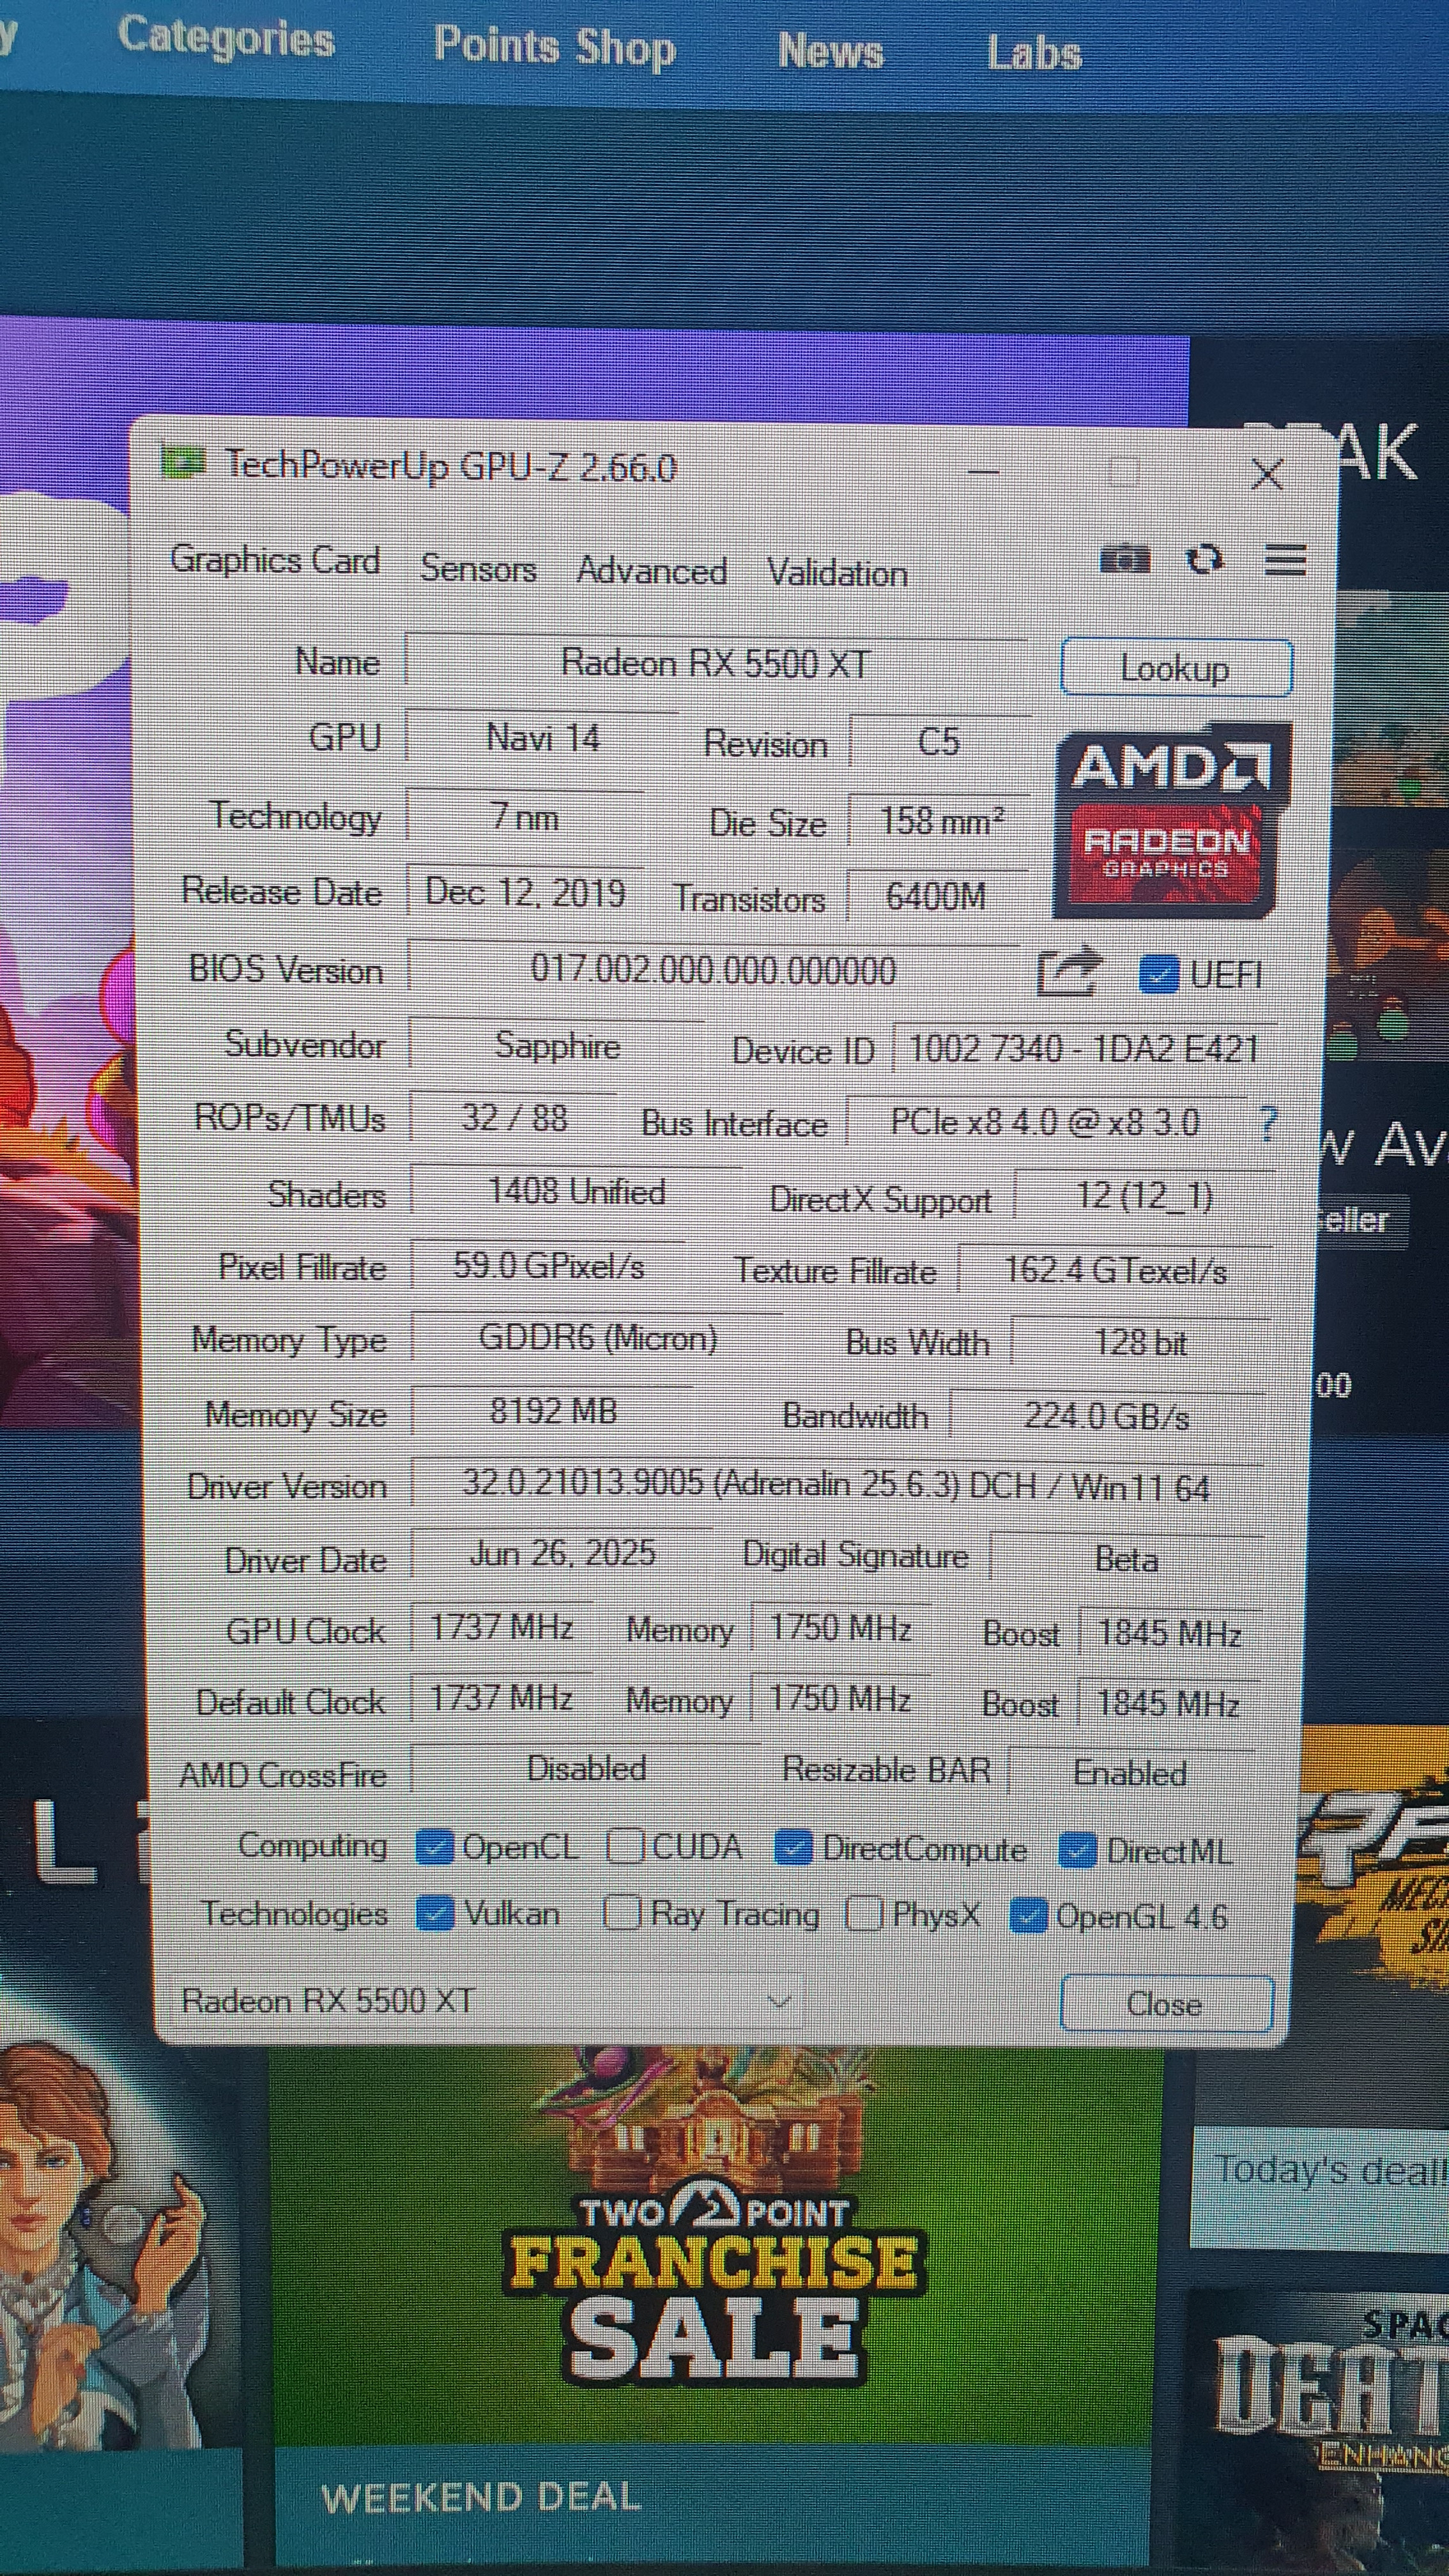Click the Shaders value 1408 Unified
This screenshot has height=2576, width=1449.
(x=576, y=1192)
